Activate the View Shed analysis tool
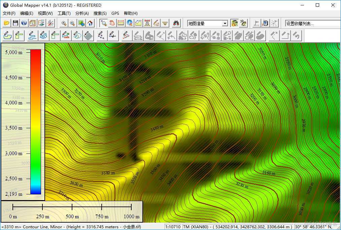Image resolution: width=341 pixels, height=230 pixels. 147,24
